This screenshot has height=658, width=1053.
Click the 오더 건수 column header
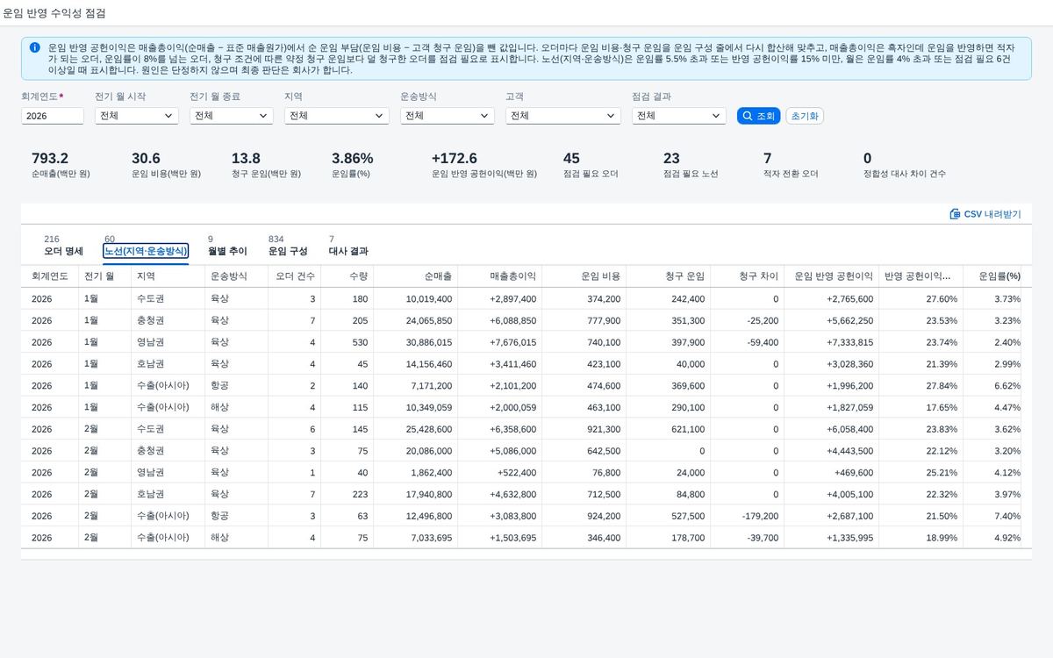[x=296, y=276]
